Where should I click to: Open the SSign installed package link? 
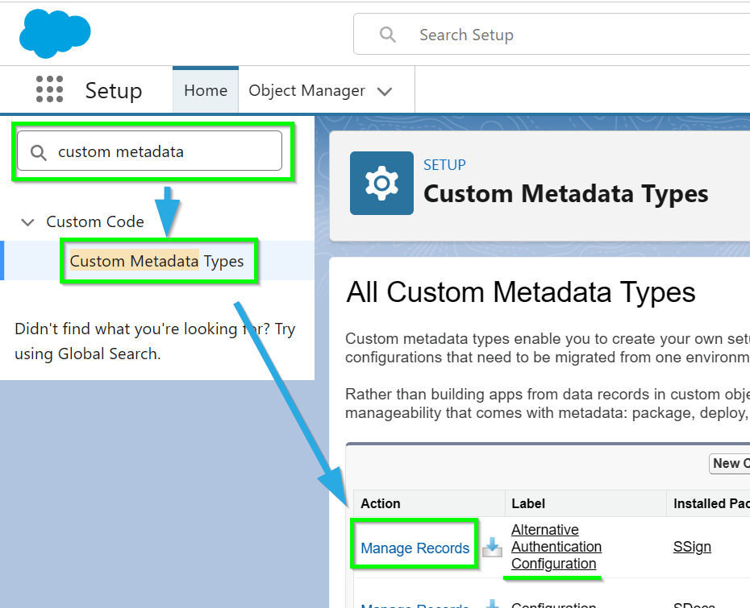(692, 547)
